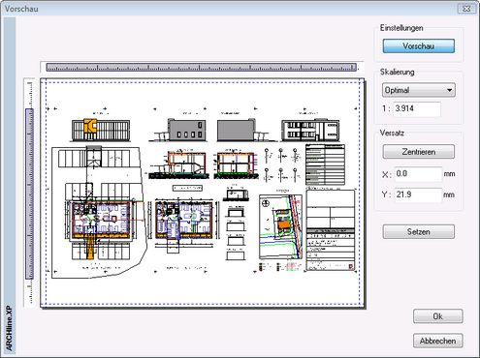Click the dropdown arrow in Skalierung
Screen dimensions: 480x358
[x=450, y=90]
